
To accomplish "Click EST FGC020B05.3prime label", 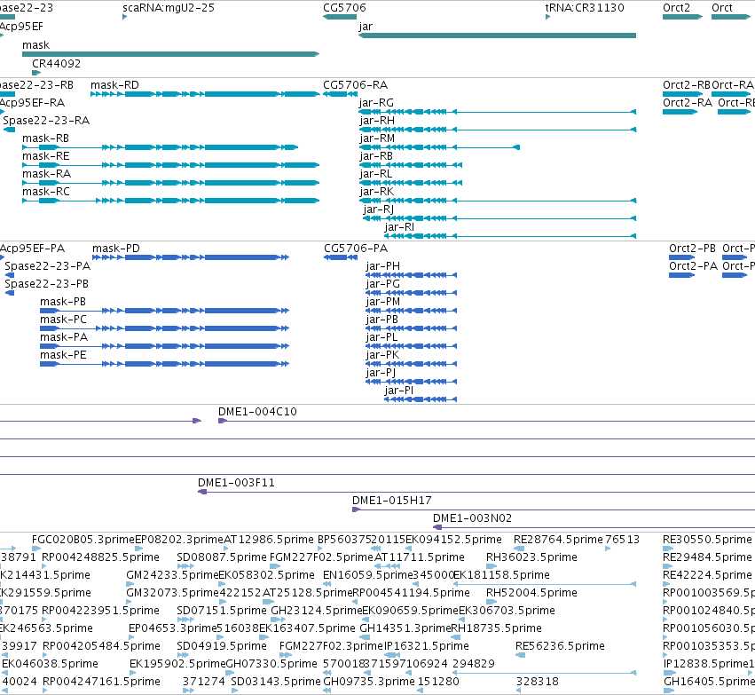I will coord(83,540).
